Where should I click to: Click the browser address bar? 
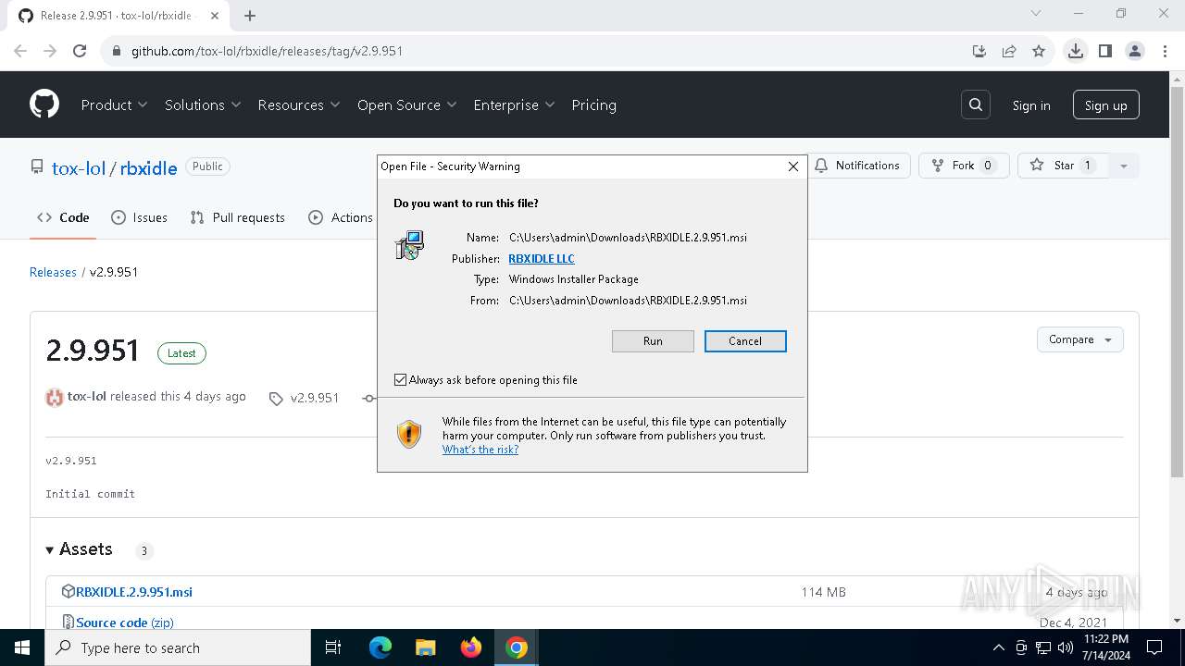(537, 51)
